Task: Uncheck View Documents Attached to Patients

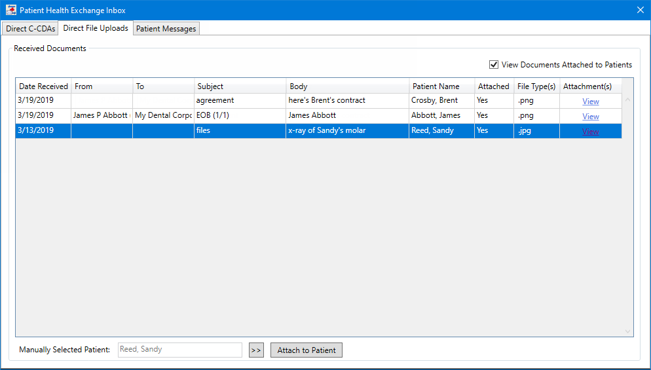Action: tap(494, 65)
